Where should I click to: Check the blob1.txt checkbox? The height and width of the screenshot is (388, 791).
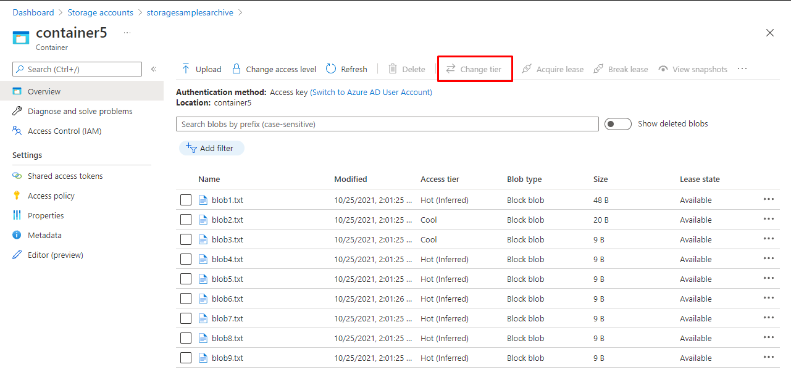pyautogui.click(x=186, y=200)
